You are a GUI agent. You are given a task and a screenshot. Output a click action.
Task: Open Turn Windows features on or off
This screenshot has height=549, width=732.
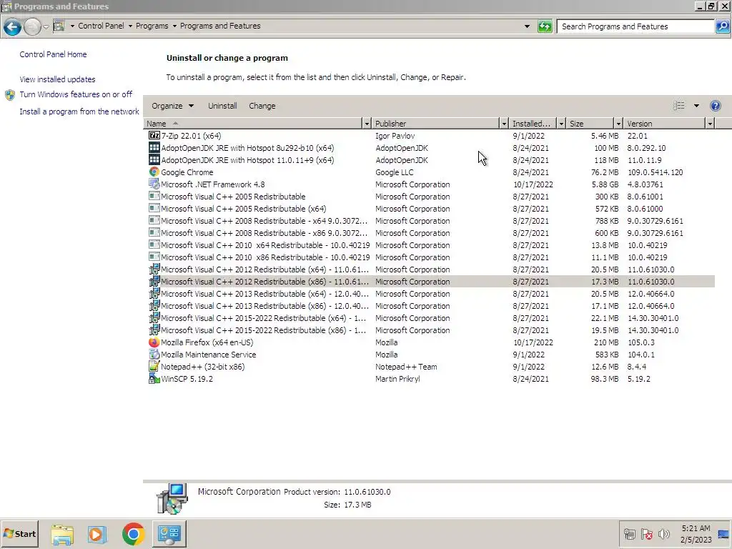click(x=76, y=94)
